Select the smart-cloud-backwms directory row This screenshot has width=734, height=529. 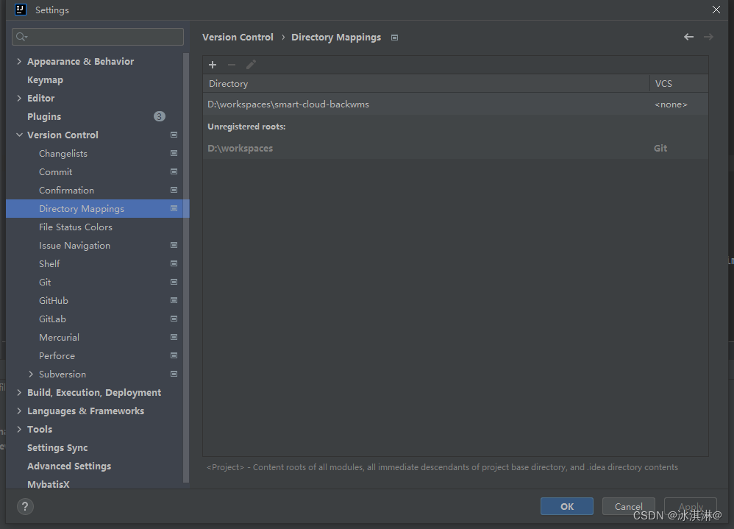point(455,104)
